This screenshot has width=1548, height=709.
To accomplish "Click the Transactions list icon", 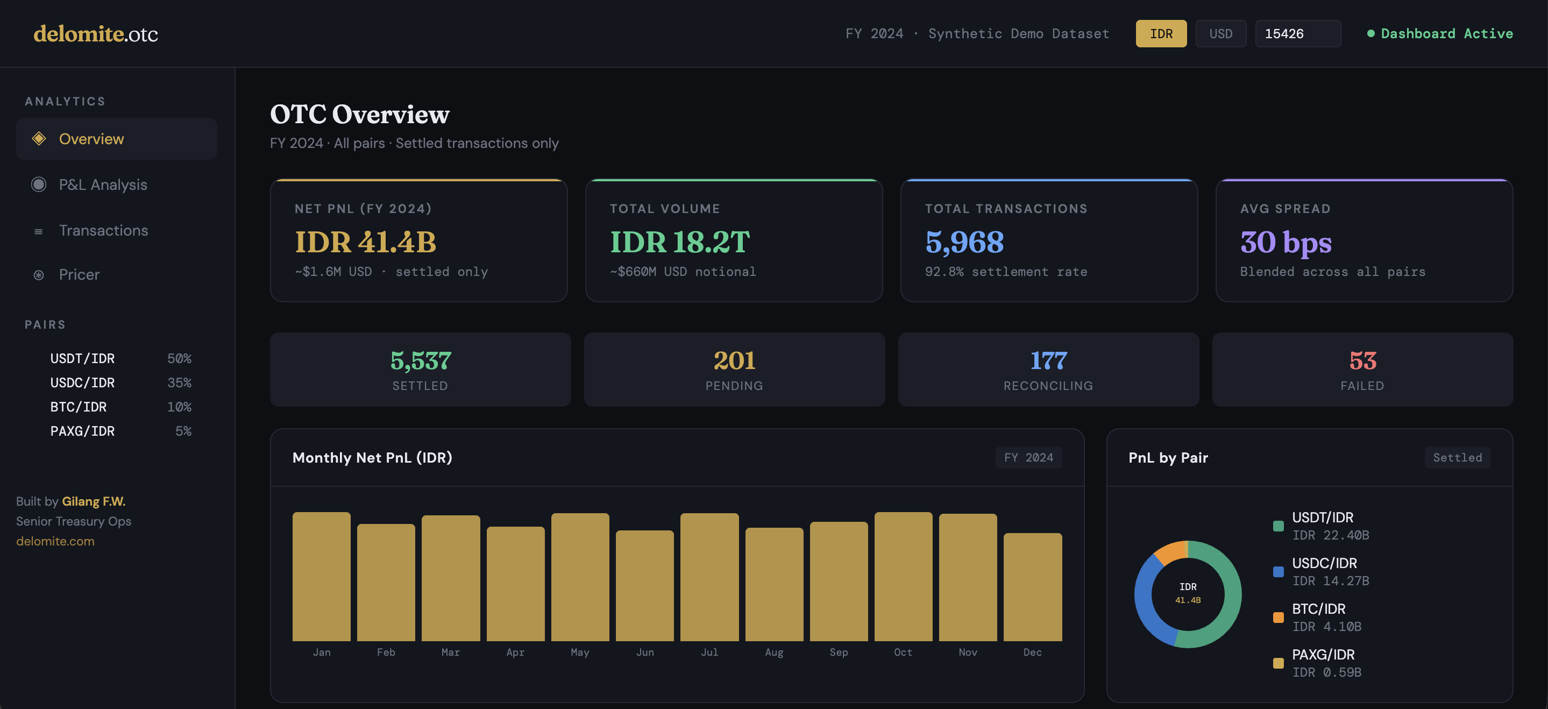I will pyautogui.click(x=39, y=230).
